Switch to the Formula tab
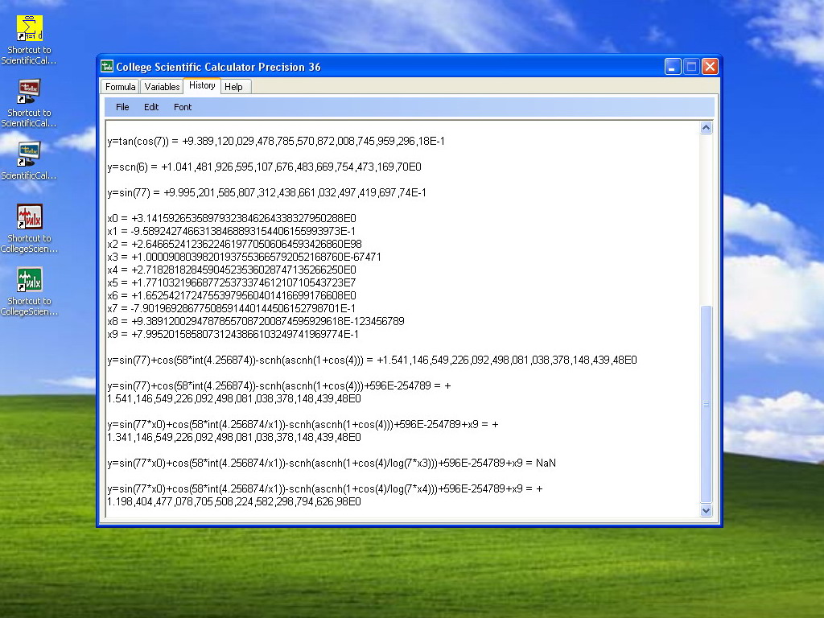Image resolution: width=824 pixels, height=618 pixels. [x=121, y=87]
